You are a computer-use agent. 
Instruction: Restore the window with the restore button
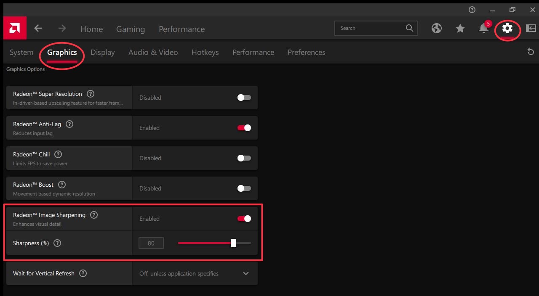[512, 9]
